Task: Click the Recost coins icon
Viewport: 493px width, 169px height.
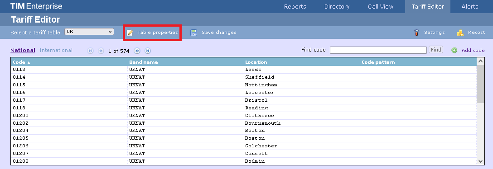Action: (x=460, y=33)
